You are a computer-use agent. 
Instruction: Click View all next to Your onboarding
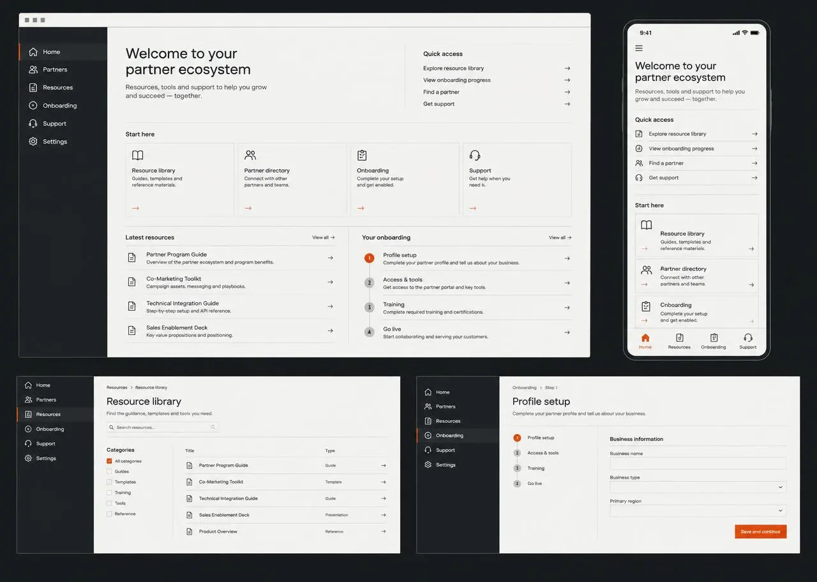click(560, 237)
